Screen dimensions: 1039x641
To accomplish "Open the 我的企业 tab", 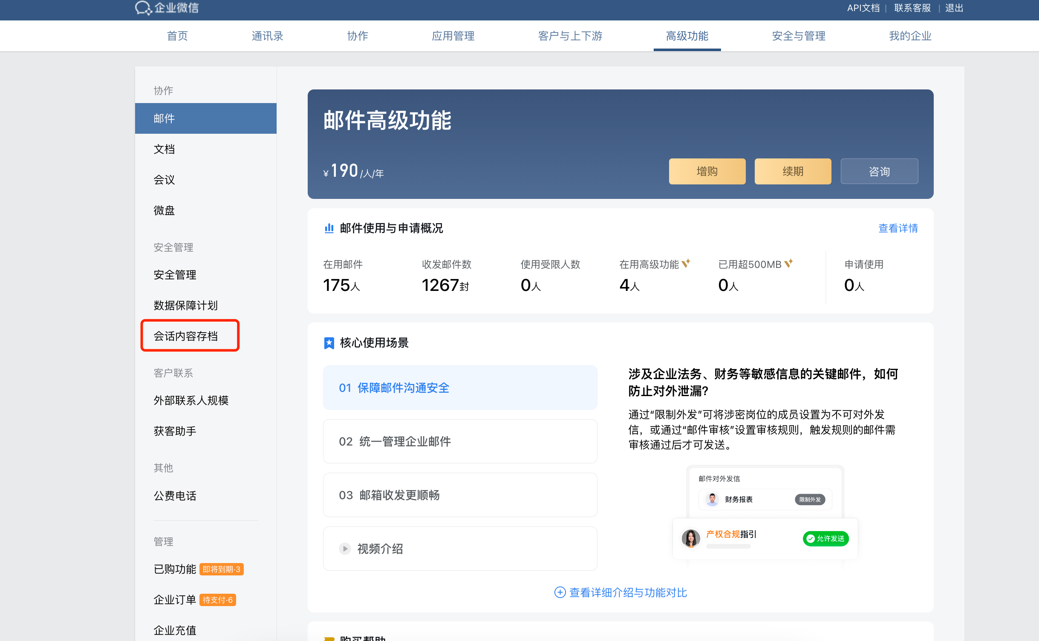I will point(910,36).
